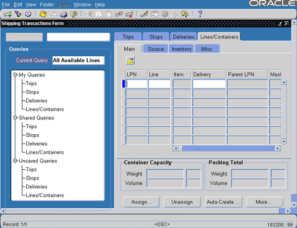
Task: Click the Save disk toolbar icon
Action: point(43,14)
